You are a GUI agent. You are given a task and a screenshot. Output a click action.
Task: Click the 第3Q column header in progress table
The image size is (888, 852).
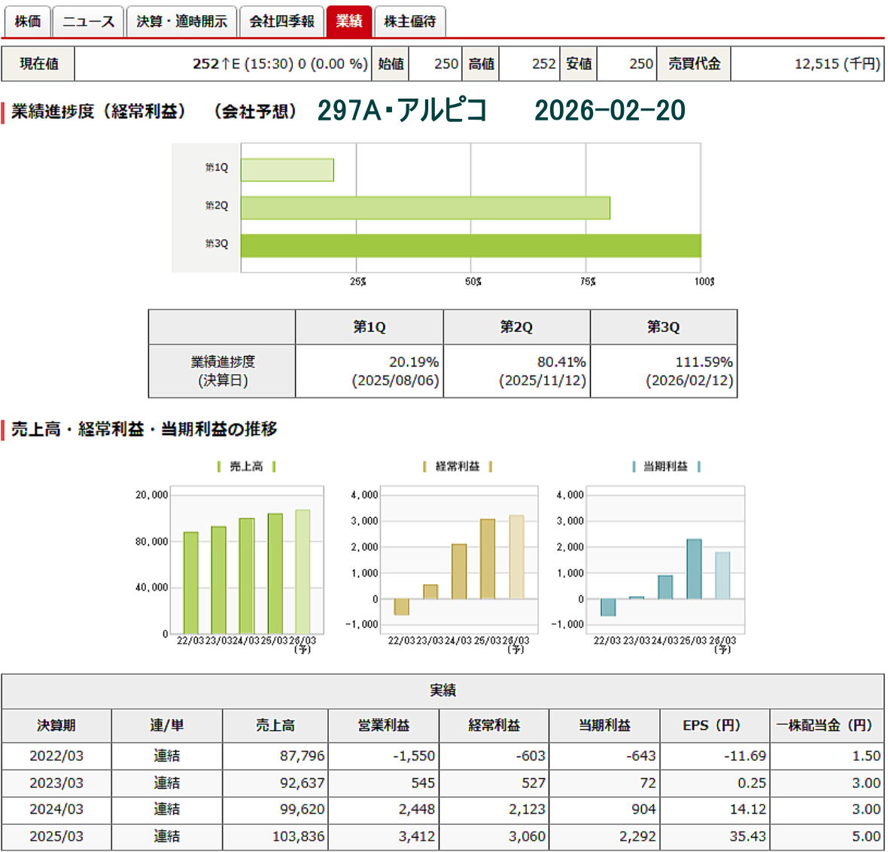point(663,327)
